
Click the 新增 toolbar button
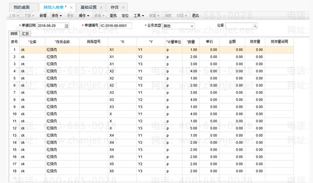tap(43, 16)
